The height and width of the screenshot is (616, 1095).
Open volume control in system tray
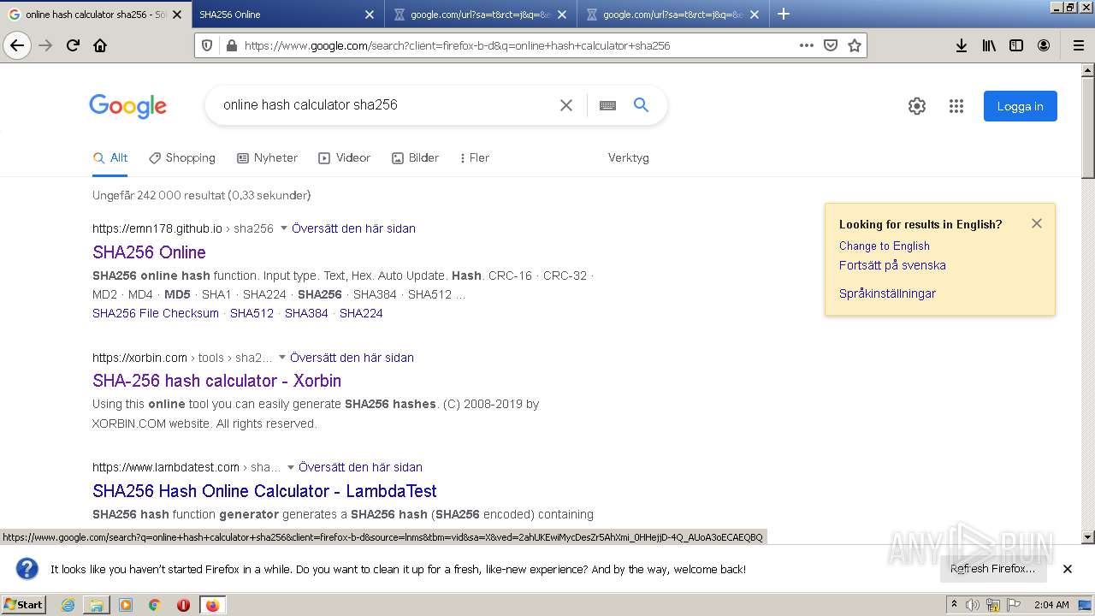pos(973,605)
